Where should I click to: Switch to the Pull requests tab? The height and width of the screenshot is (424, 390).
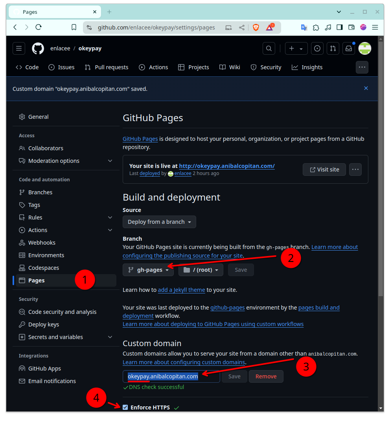[x=107, y=67]
